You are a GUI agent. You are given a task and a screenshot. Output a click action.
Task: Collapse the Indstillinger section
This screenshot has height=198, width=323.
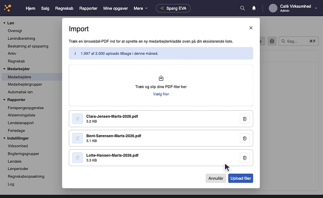pyautogui.click(x=4, y=138)
